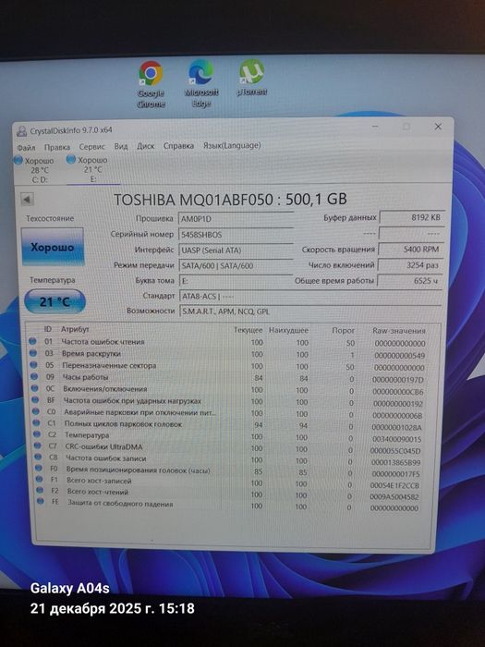
Task: Open the Справка menu
Action: coord(178,146)
